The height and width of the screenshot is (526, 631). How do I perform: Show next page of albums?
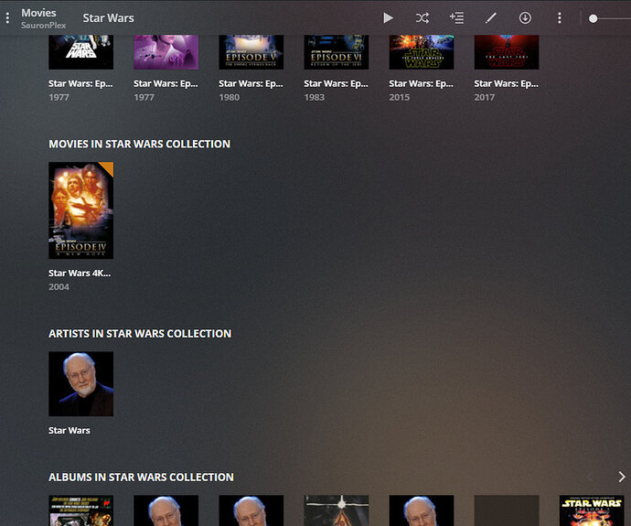pyautogui.click(x=622, y=477)
